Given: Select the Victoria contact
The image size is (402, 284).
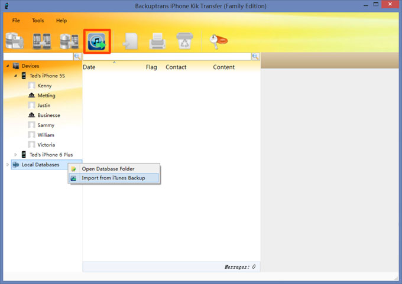Looking at the screenshot, I should click(46, 145).
